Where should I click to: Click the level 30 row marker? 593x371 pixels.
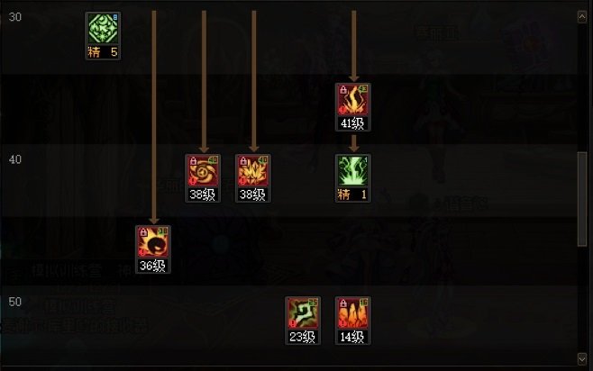coord(15,17)
